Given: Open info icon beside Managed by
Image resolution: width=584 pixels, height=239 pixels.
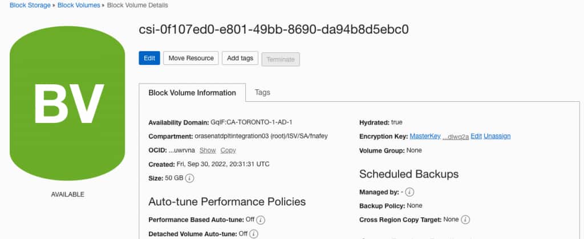Looking at the screenshot, I should [x=409, y=192].
